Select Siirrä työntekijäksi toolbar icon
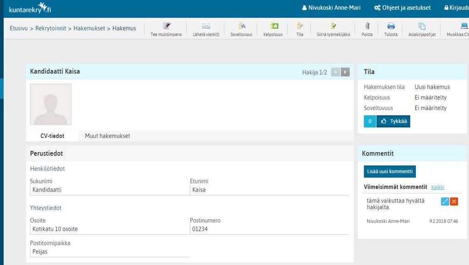 [x=333, y=26]
